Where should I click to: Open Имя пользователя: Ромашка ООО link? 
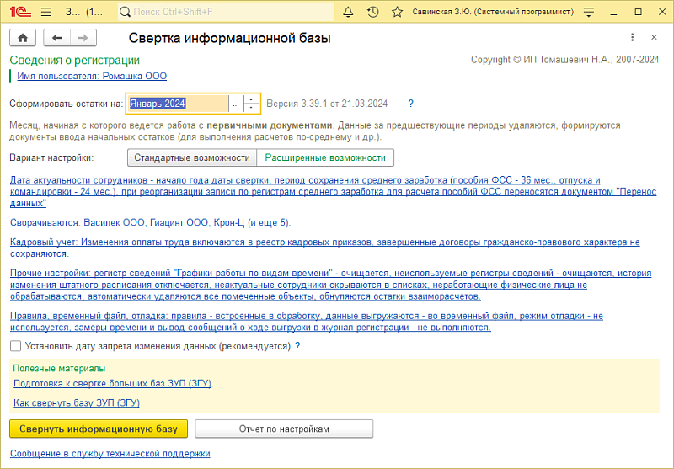[92, 76]
